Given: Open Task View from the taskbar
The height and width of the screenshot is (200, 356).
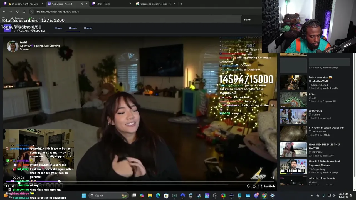Looking at the screenshot, I should pyautogui.click(x=134, y=196).
